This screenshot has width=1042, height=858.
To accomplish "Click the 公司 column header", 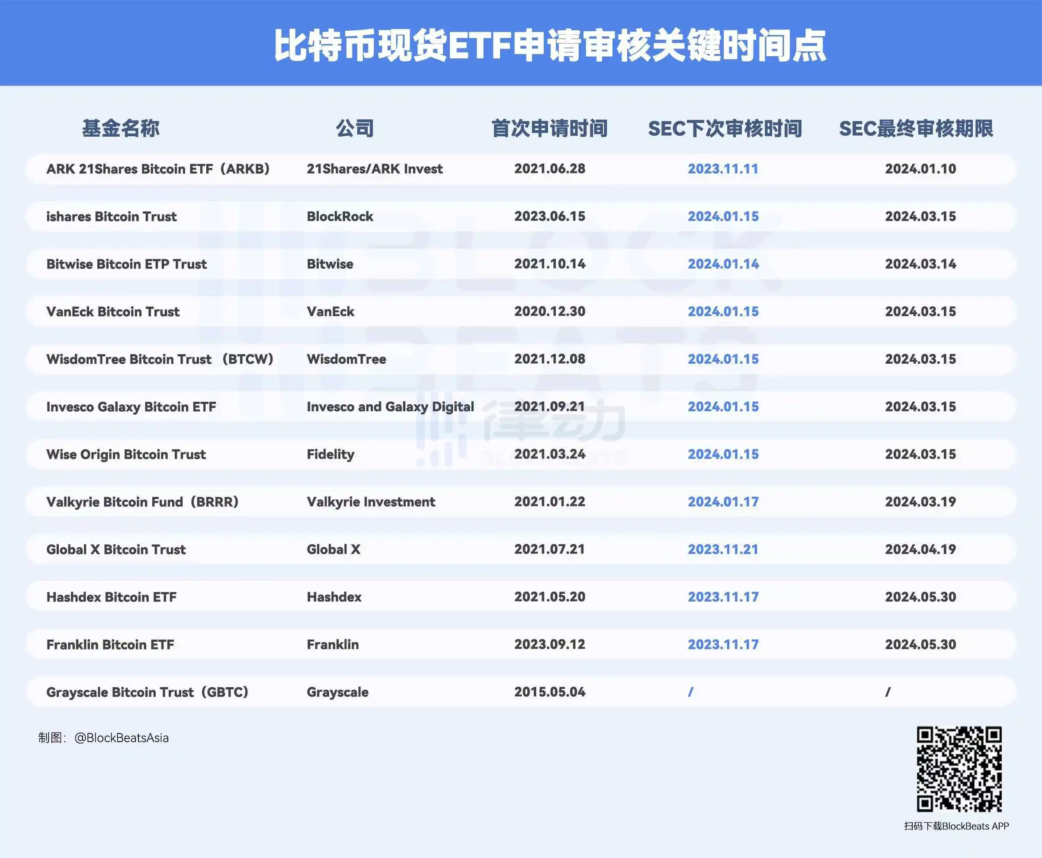I will tap(356, 128).
